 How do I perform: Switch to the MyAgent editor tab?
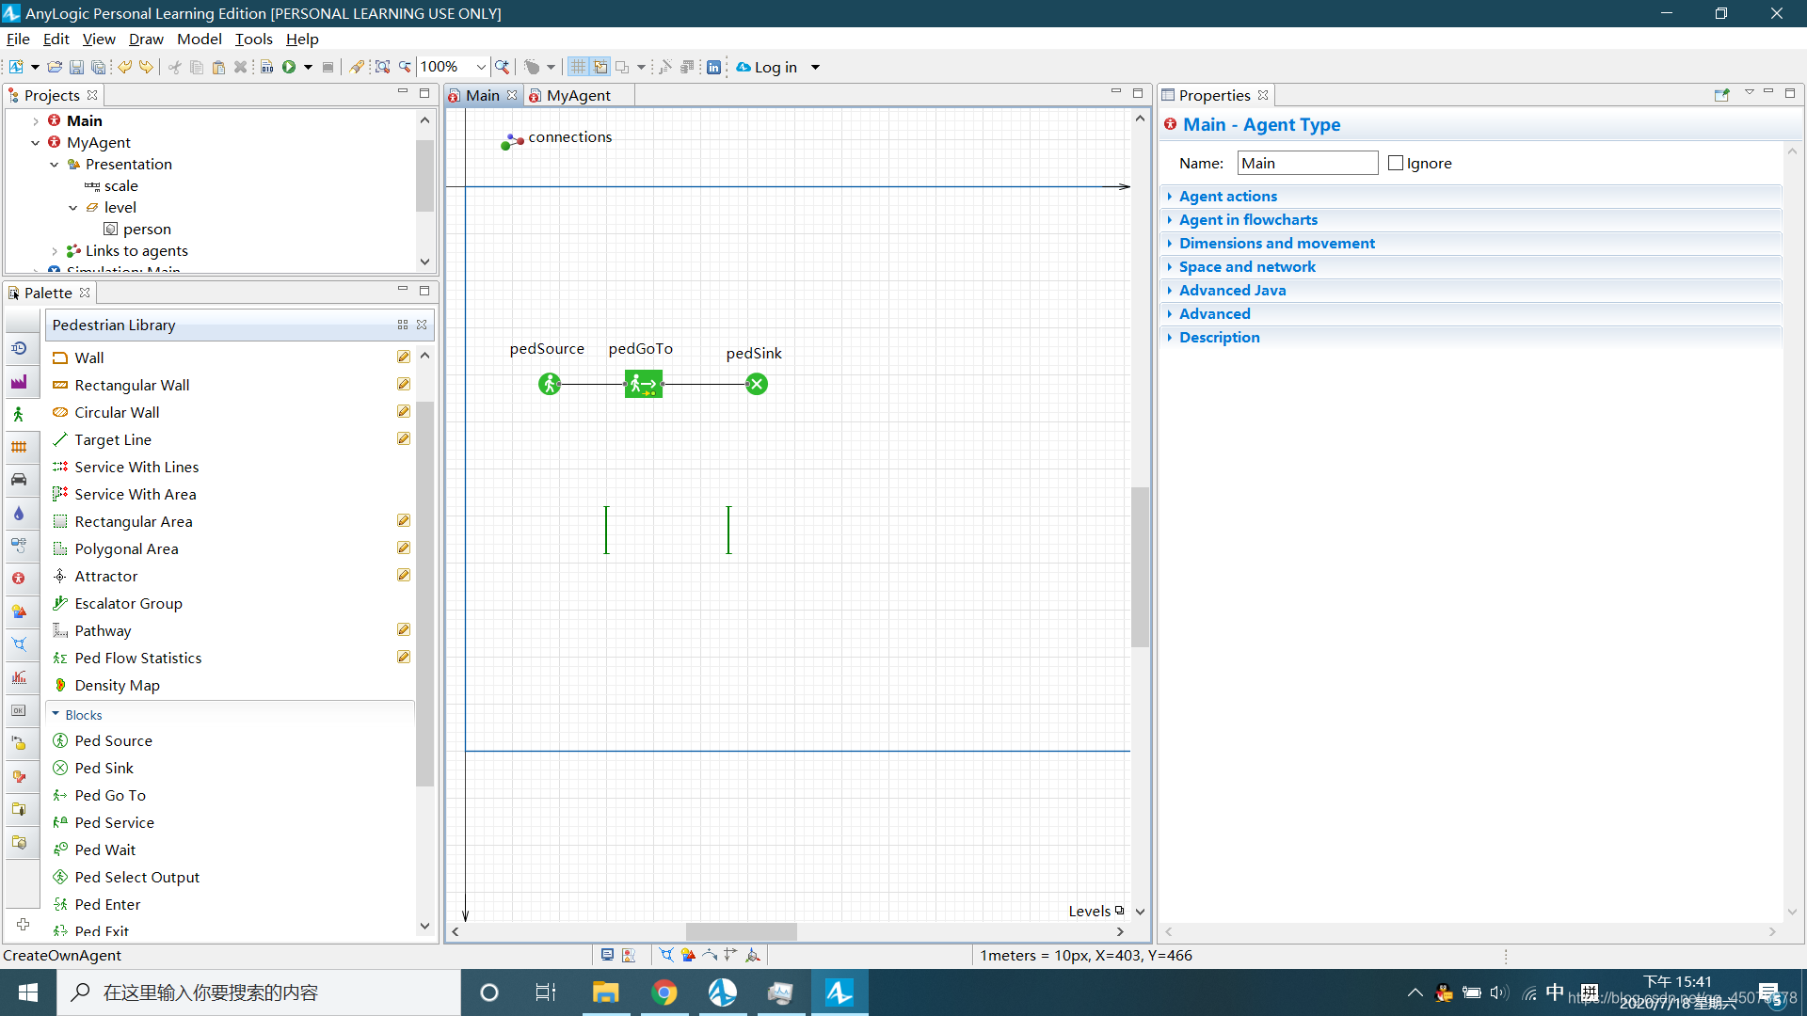tap(577, 95)
